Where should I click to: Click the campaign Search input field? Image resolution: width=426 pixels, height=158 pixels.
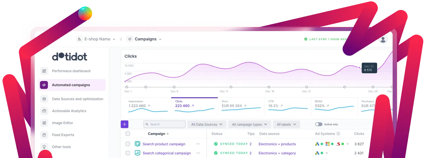coord(164,124)
